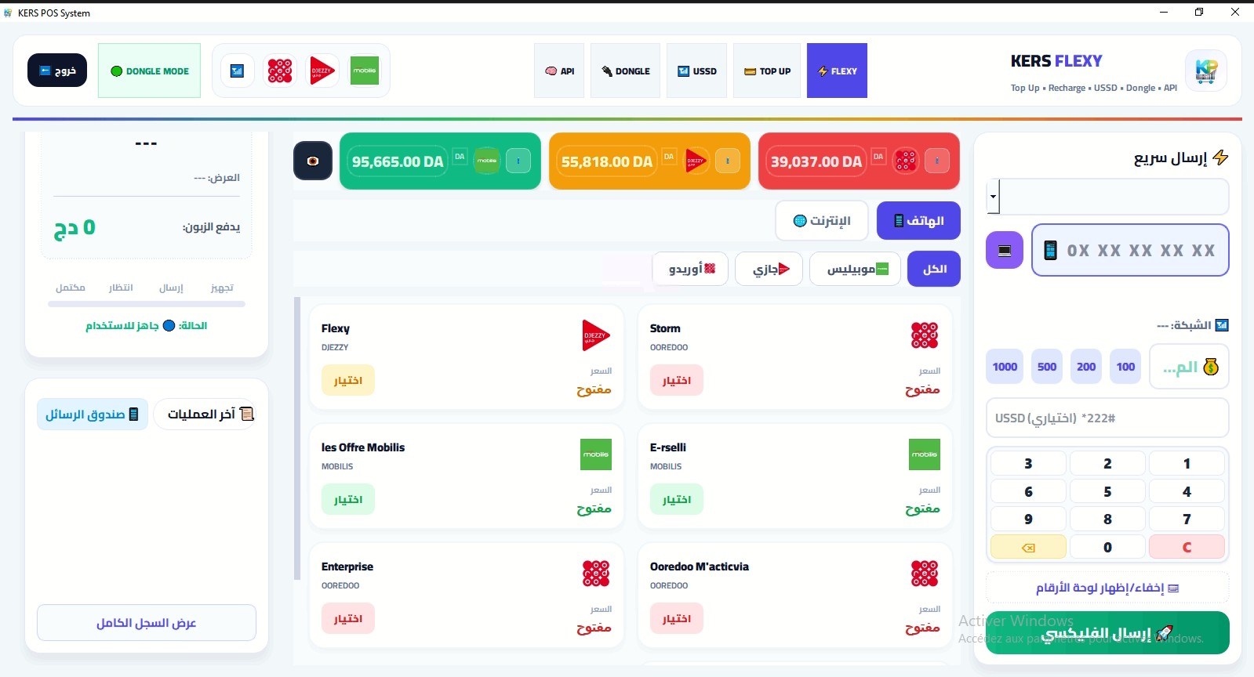Image resolution: width=1254 pixels, height=677 pixels.
Task: Toggle the numeric keypad show/hide control
Action: 1107,588
